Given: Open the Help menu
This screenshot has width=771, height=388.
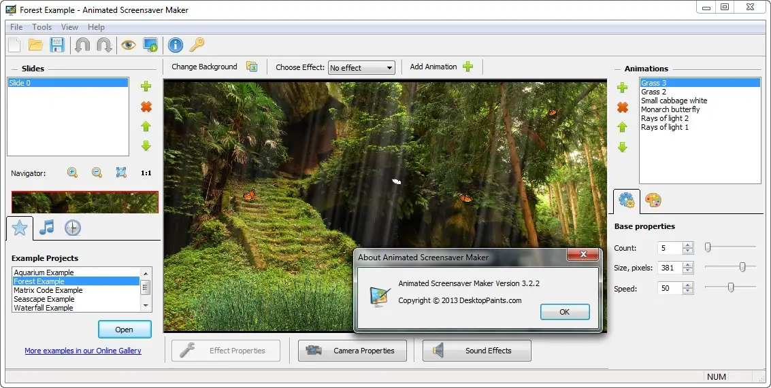Looking at the screenshot, I should click(x=96, y=27).
